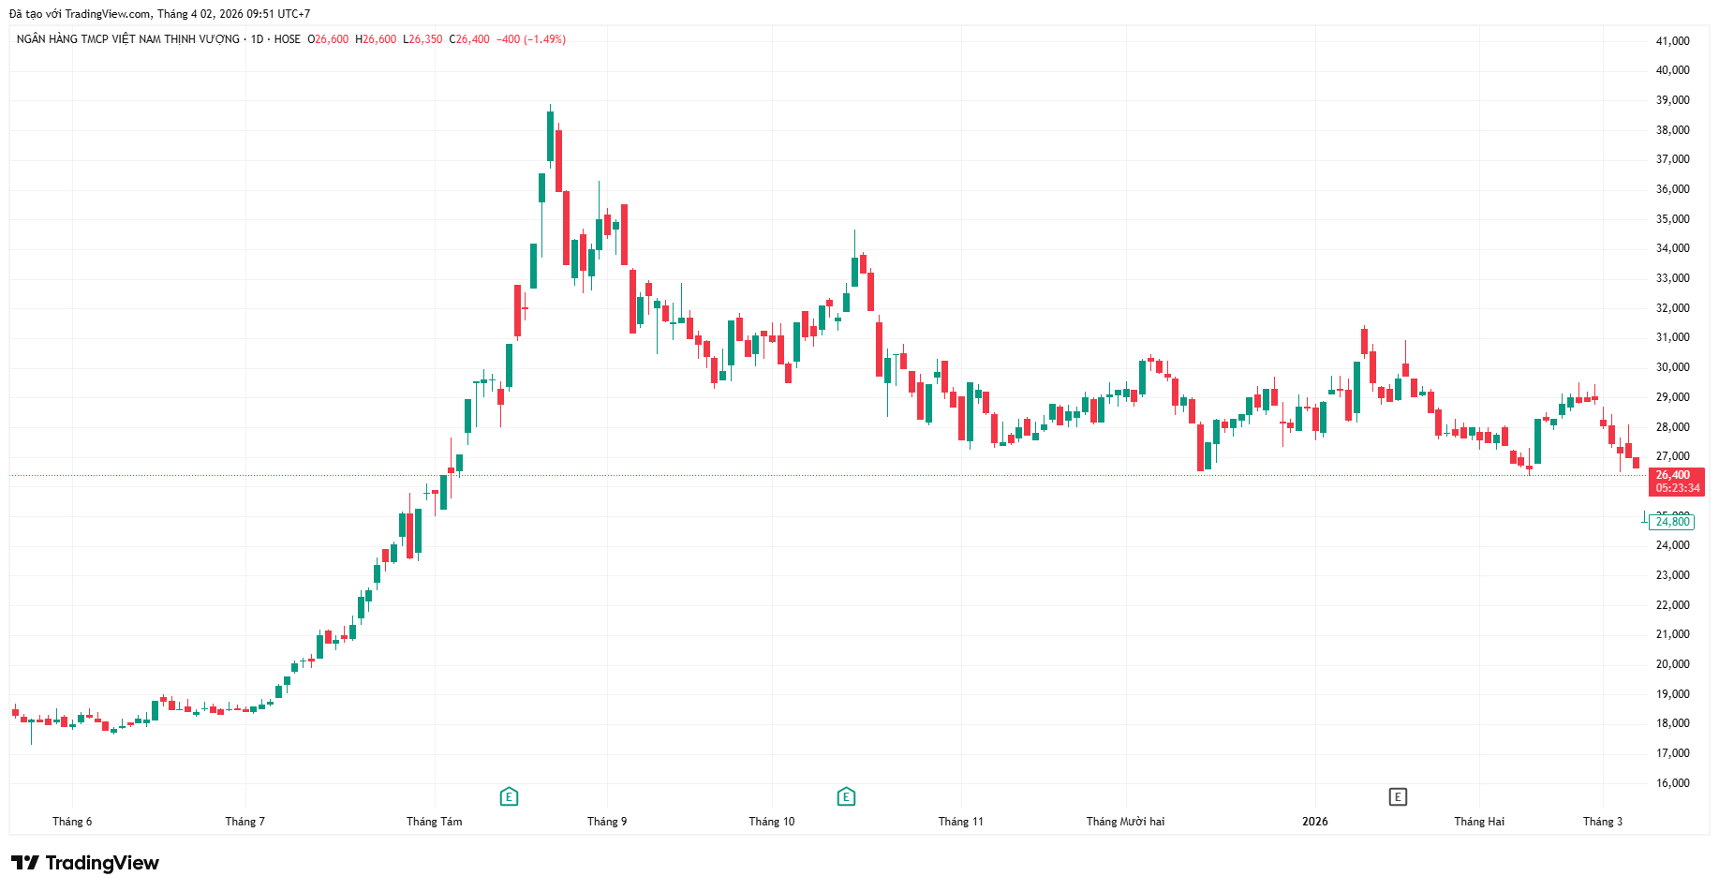1719x891 pixels.
Task: Click the 'Đã tạo với TradingView.com' header text
Action: (80, 14)
